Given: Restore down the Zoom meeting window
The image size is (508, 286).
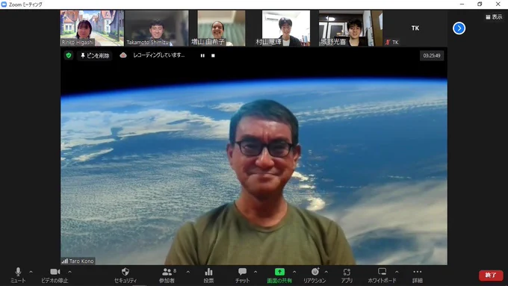Looking at the screenshot, I should 480,4.
